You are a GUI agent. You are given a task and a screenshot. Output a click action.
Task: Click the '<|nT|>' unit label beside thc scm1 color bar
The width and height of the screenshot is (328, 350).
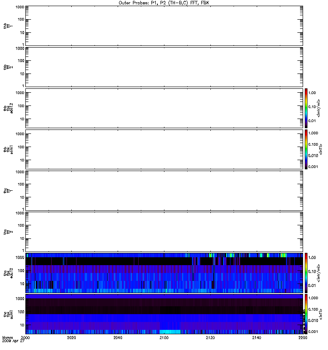[321, 314]
